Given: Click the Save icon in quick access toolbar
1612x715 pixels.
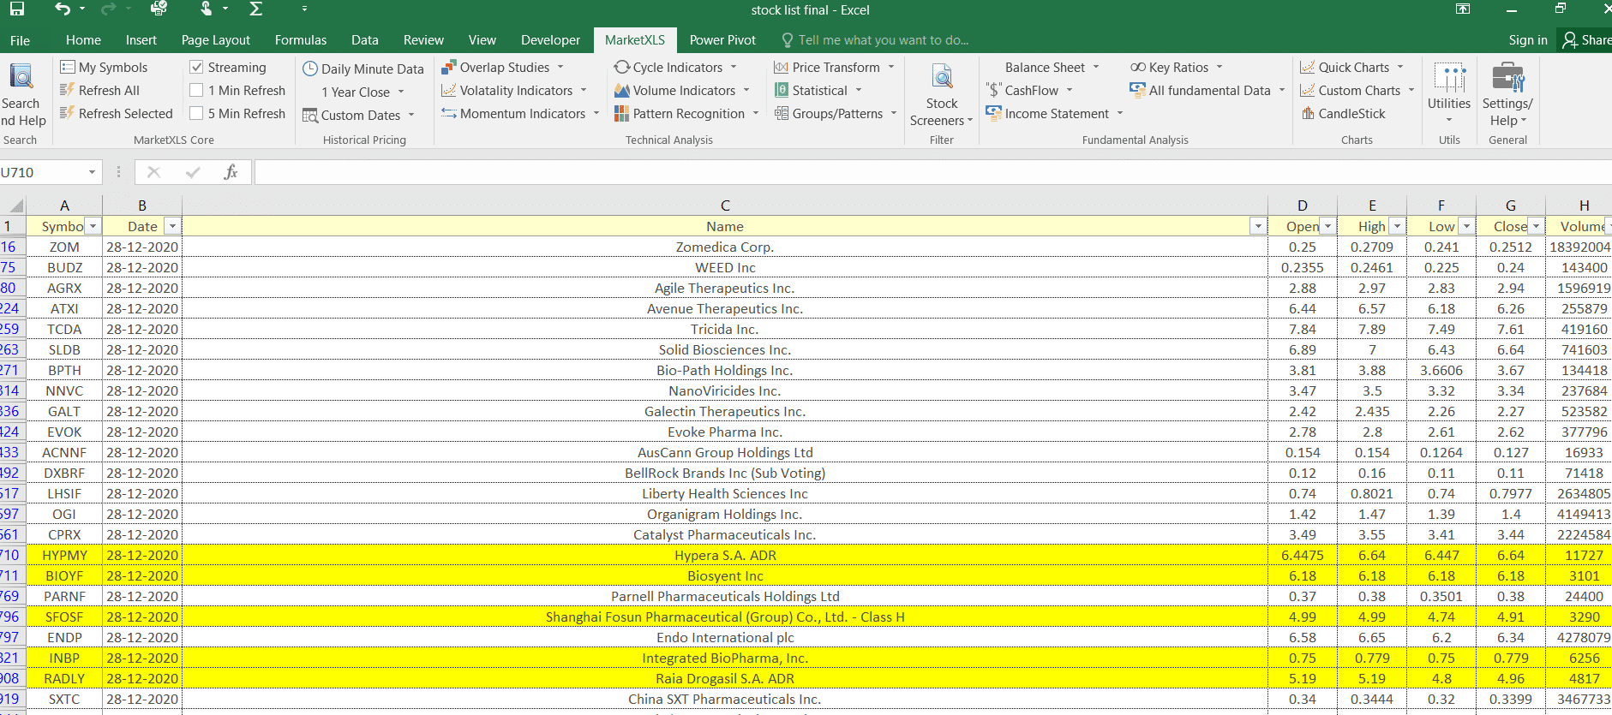Looking at the screenshot, I should point(17,9).
